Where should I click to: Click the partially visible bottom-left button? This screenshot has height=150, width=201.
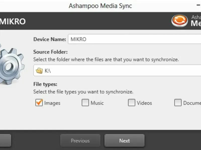coord(5,141)
